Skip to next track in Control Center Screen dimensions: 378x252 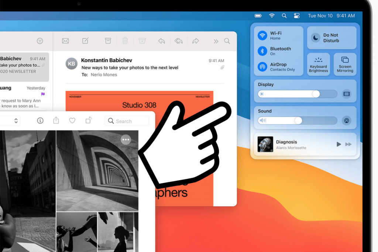pos(348,144)
